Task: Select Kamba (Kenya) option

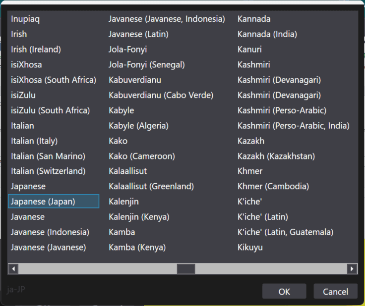Action: coord(137,248)
